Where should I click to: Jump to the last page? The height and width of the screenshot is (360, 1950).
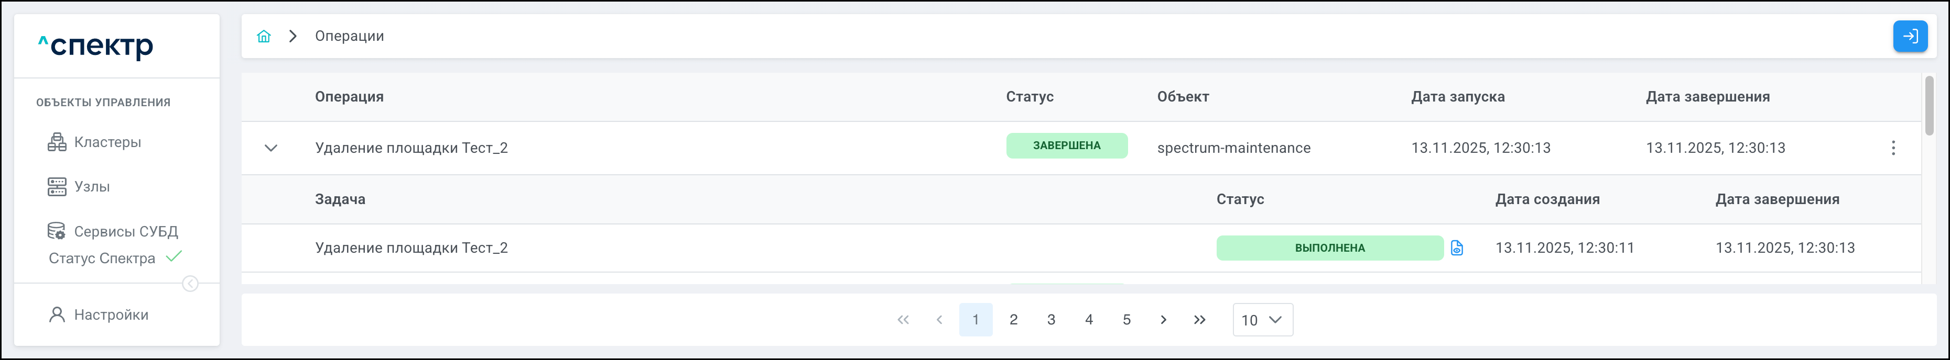(x=1200, y=320)
